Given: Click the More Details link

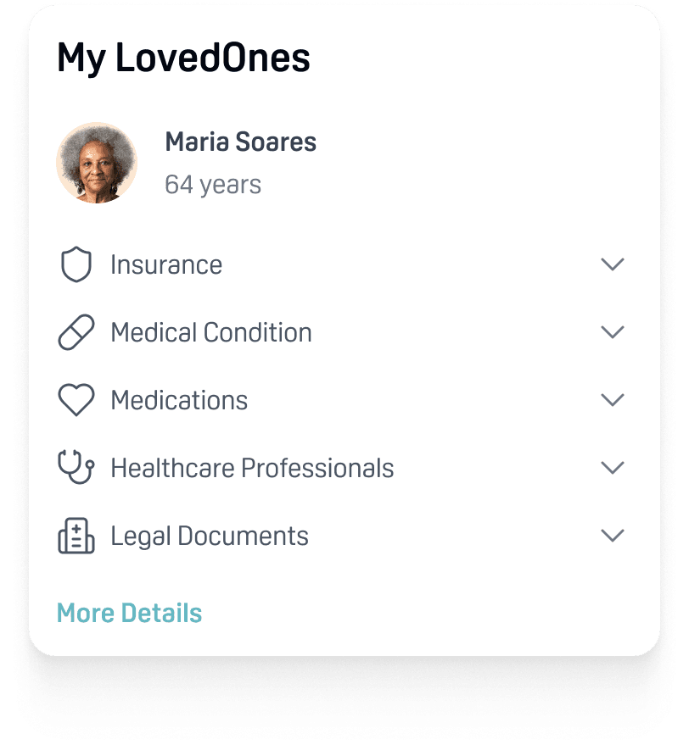Looking at the screenshot, I should pyautogui.click(x=129, y=613).
